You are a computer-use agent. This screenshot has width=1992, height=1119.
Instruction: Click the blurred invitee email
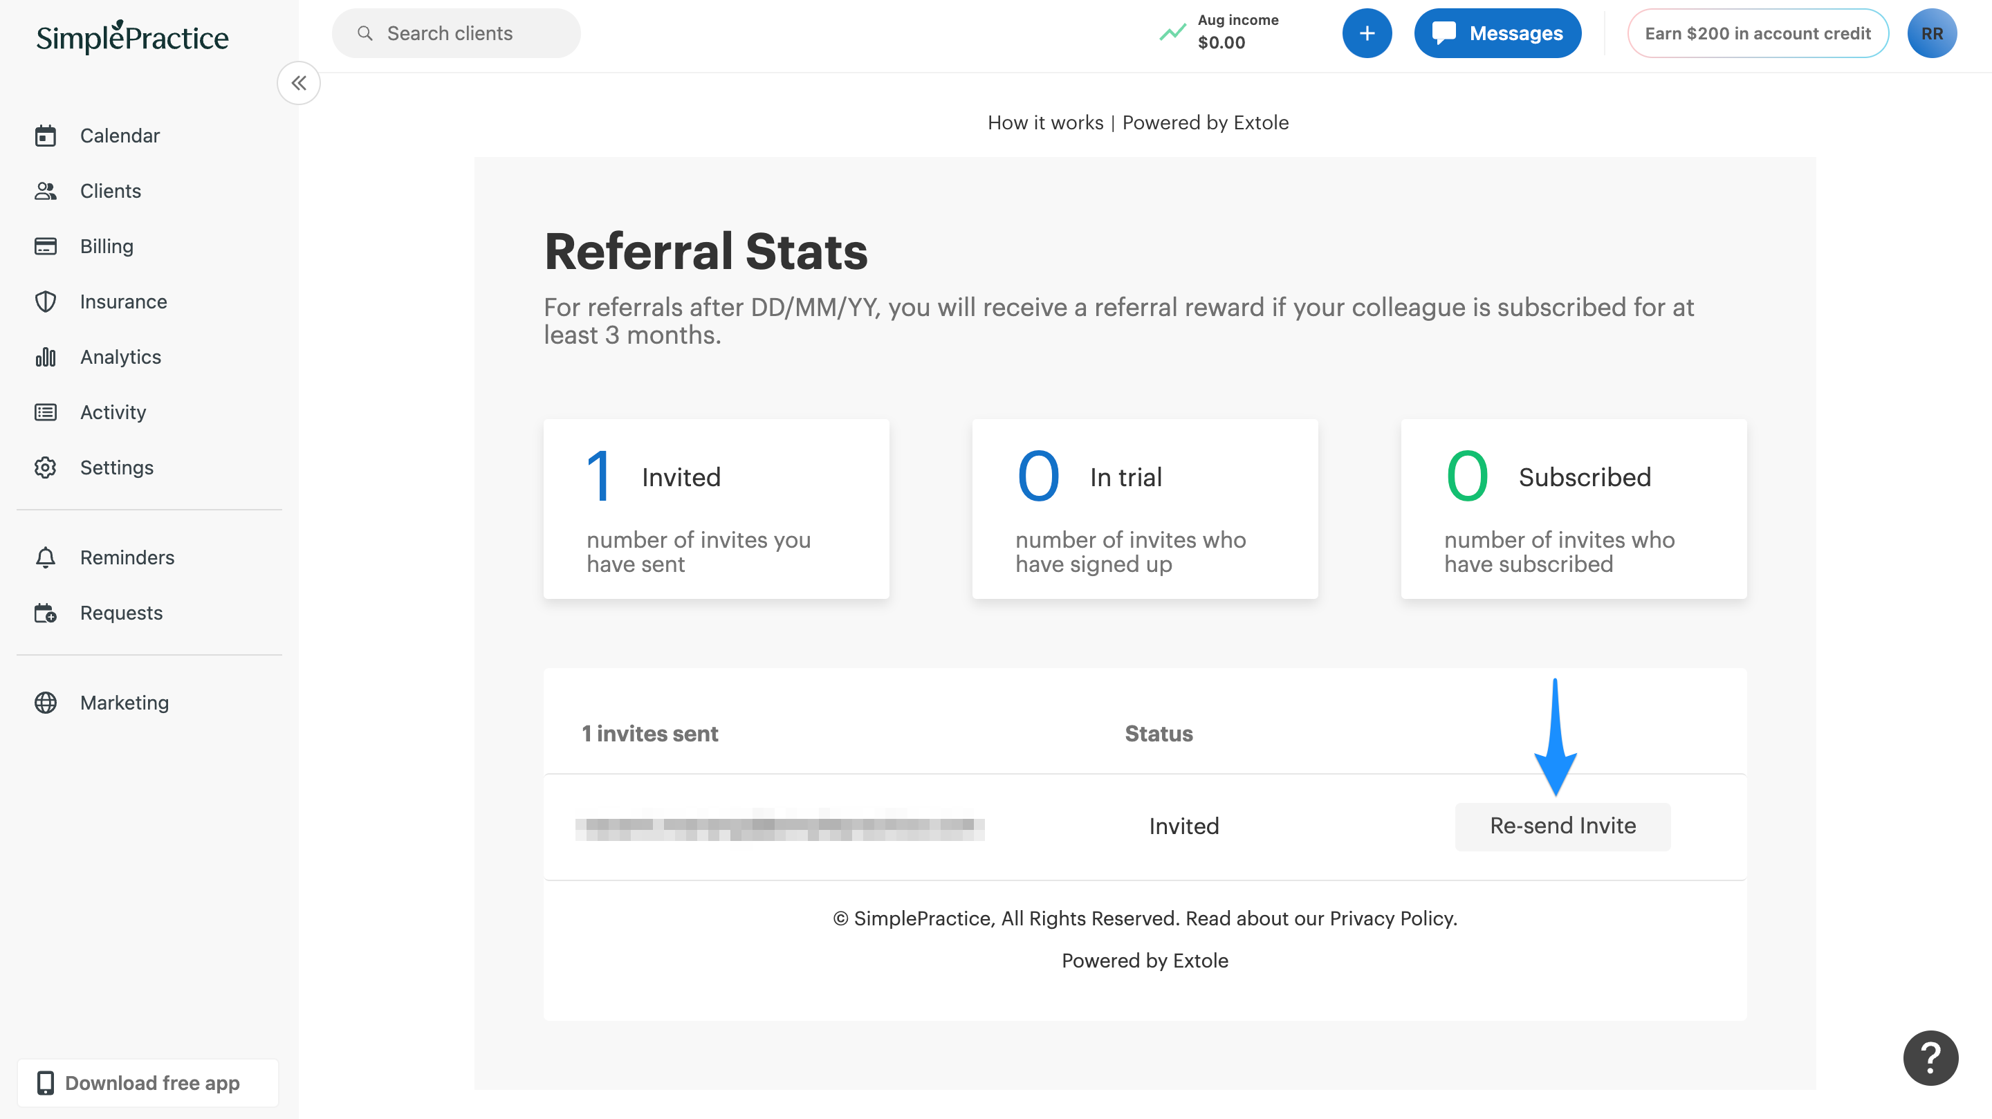[780, 826]
